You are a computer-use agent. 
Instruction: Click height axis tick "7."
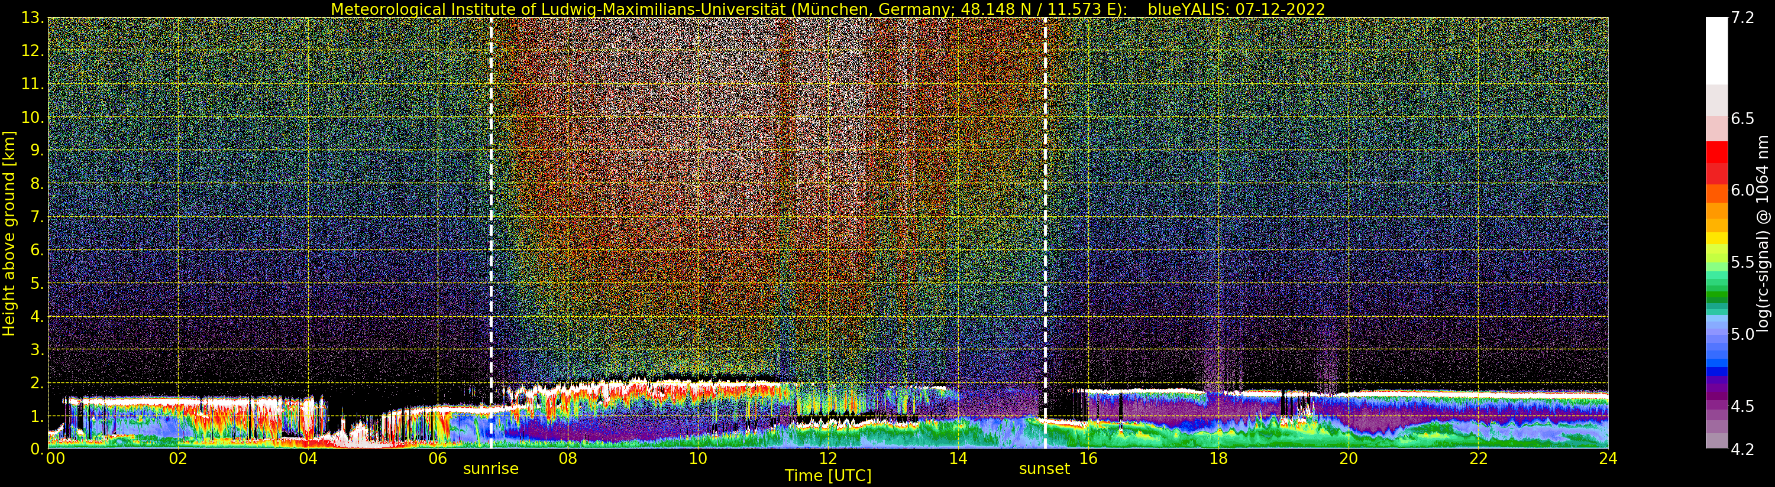(37, 217)
